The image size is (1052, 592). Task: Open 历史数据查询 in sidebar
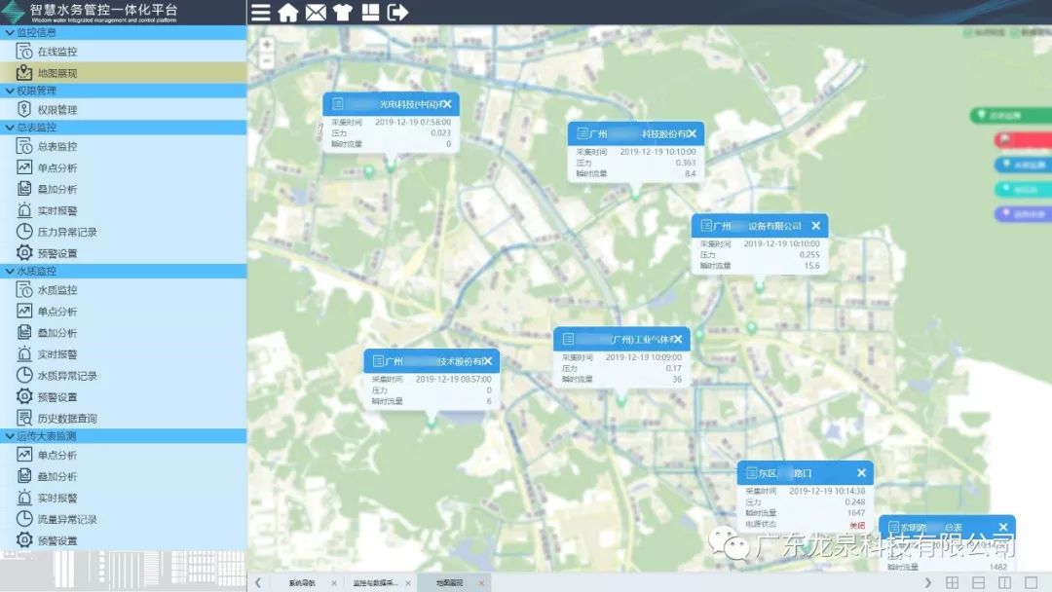tap(67, 419)
